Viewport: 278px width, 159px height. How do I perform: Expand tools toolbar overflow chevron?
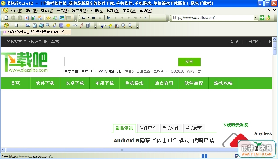(95, 27)
